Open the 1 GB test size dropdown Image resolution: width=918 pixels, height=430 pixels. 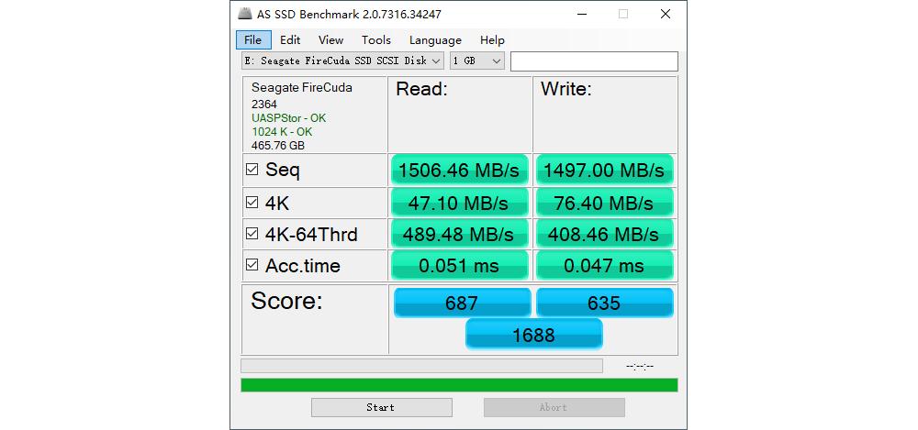click(477, 61)
